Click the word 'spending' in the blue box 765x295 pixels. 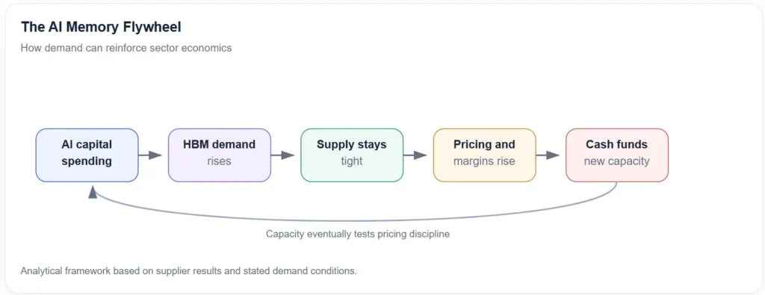pos(87,161)
